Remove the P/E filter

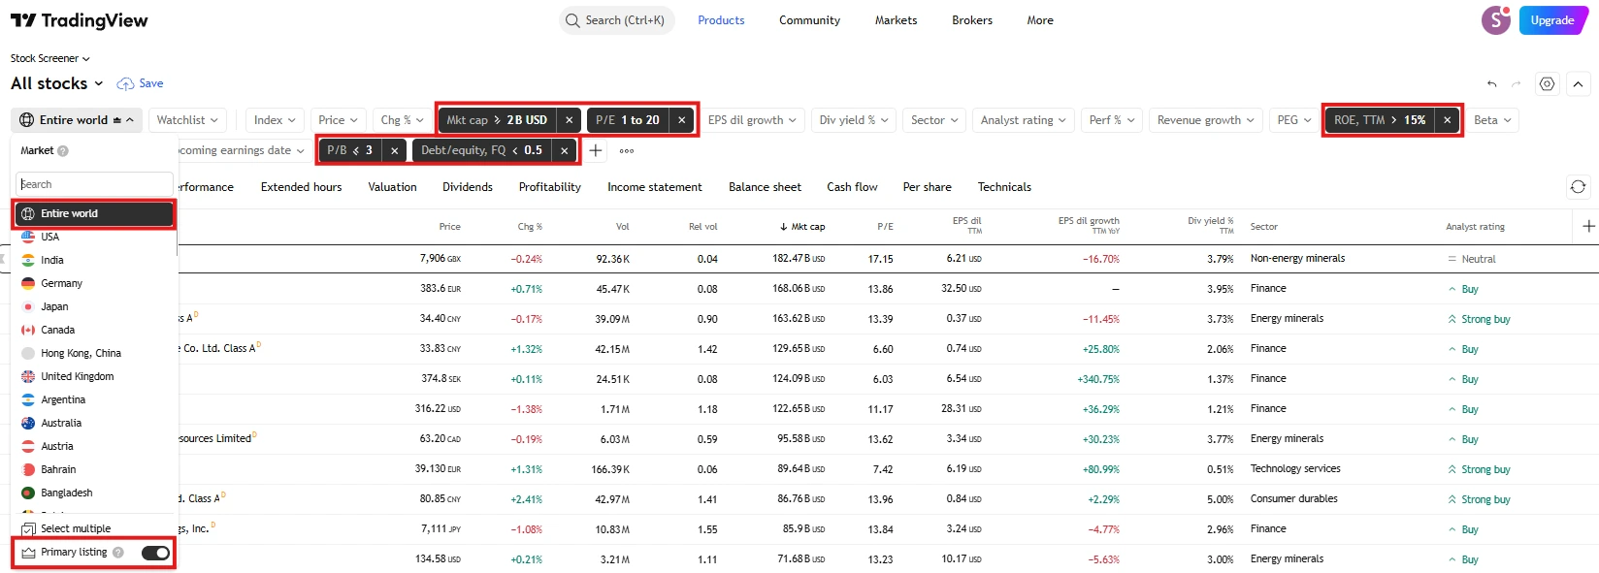click(x=682, y=120)
